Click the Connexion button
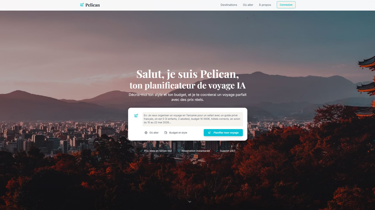The image size is (375, 210). [286, 5]
